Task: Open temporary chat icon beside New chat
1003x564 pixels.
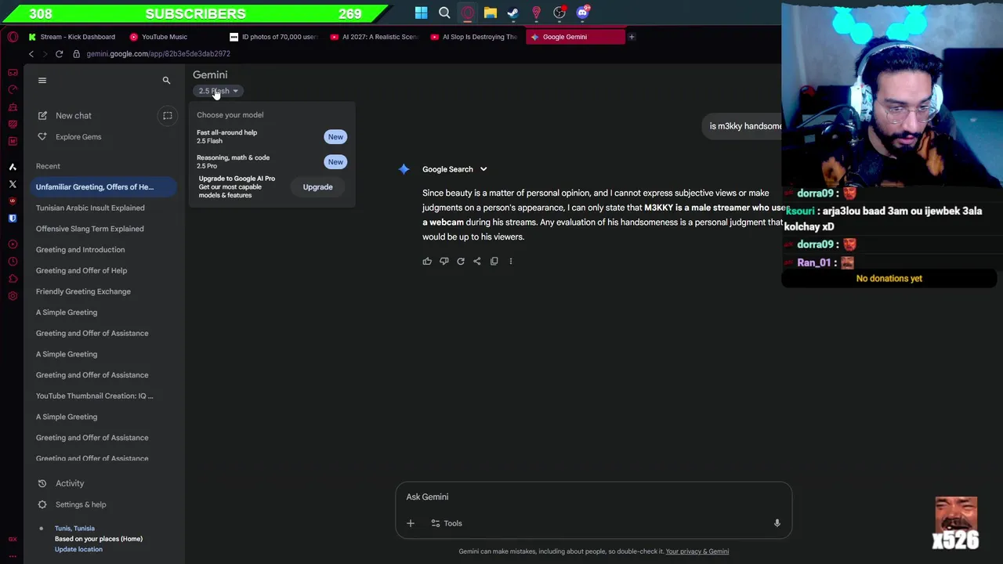Action: pyautogui.click(x=167, y=116)
